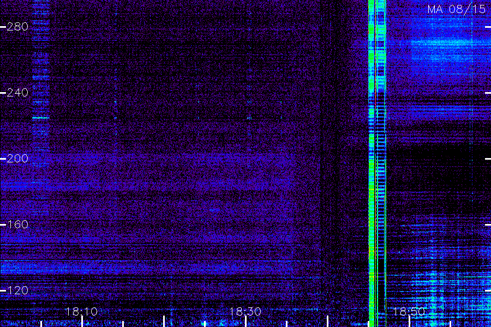The width and height of the screenshot is (491, 327).
Task: Click the 120 frequency axis label
Action: [17, 290]
